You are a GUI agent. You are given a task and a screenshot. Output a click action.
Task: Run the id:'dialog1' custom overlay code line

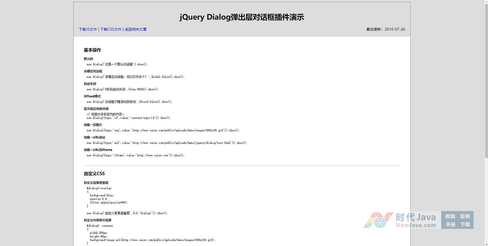(127, 213)
